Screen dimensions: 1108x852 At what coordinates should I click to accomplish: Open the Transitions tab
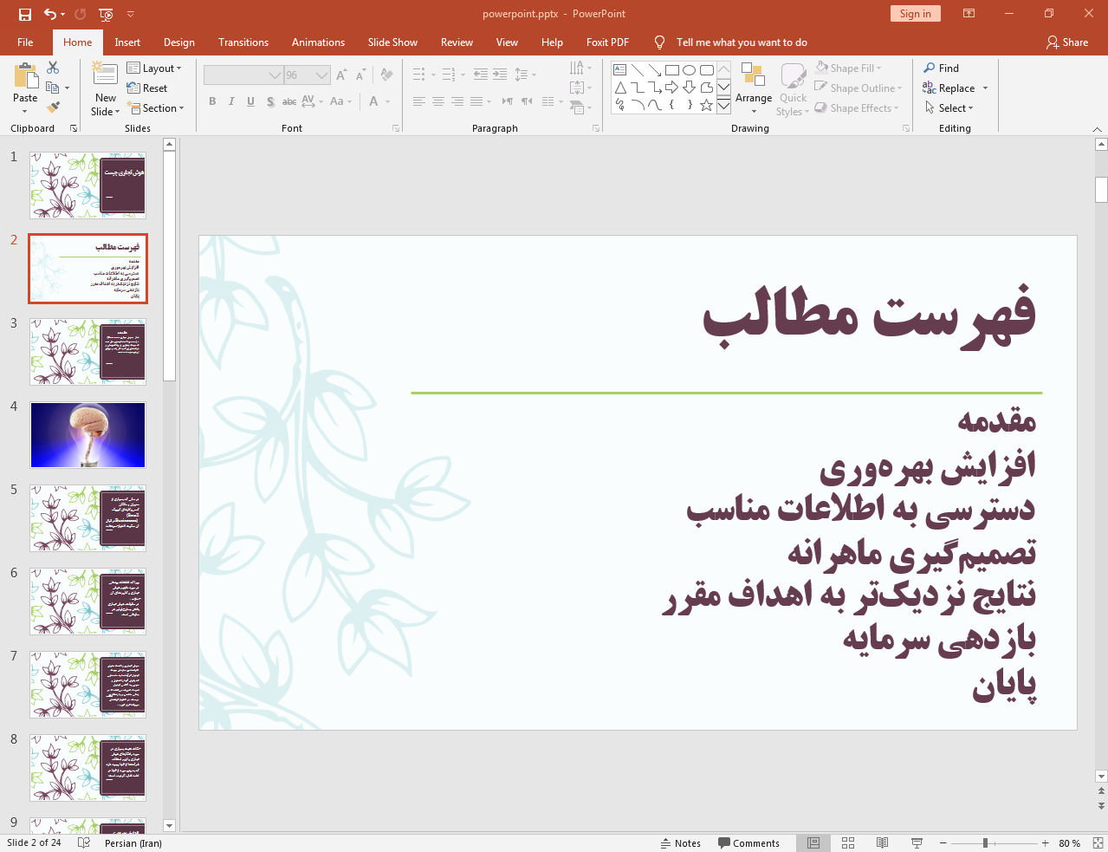[243, 42]
